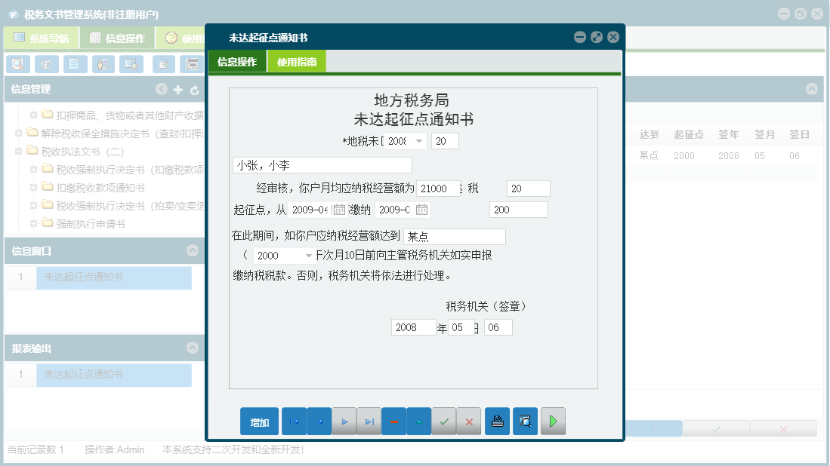Image resolution: width=830 pixels, height=466 pixels.
Task: Click the search magnifier icon in the left toolbar
Action: 17,64
